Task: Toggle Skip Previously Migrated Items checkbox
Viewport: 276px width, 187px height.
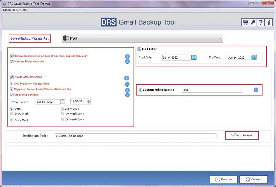Action: [11, 83]
